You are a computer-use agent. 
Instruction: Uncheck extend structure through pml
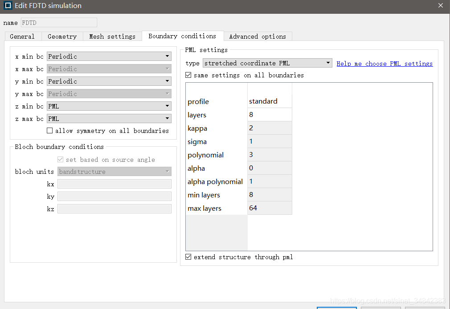click(188, 257)
